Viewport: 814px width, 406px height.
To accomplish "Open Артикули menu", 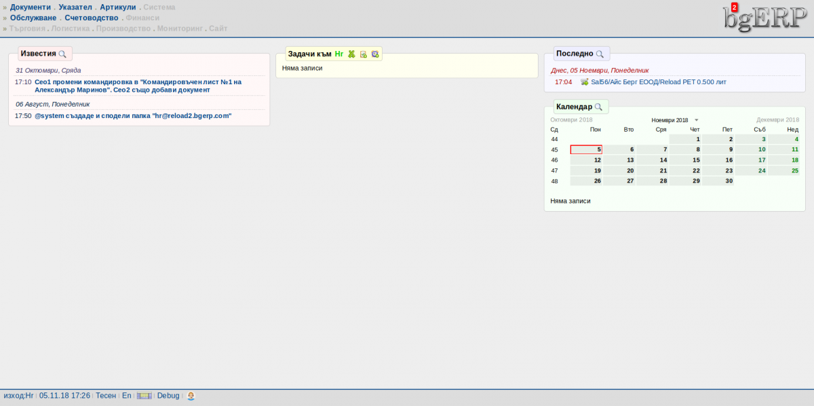I will click(118, 7).
